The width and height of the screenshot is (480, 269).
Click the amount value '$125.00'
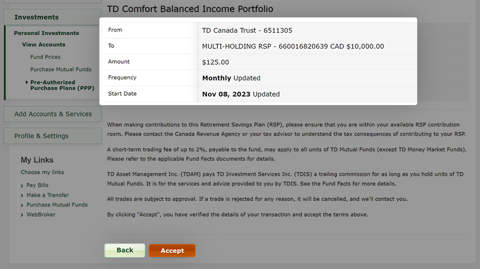tap(216, 62)
